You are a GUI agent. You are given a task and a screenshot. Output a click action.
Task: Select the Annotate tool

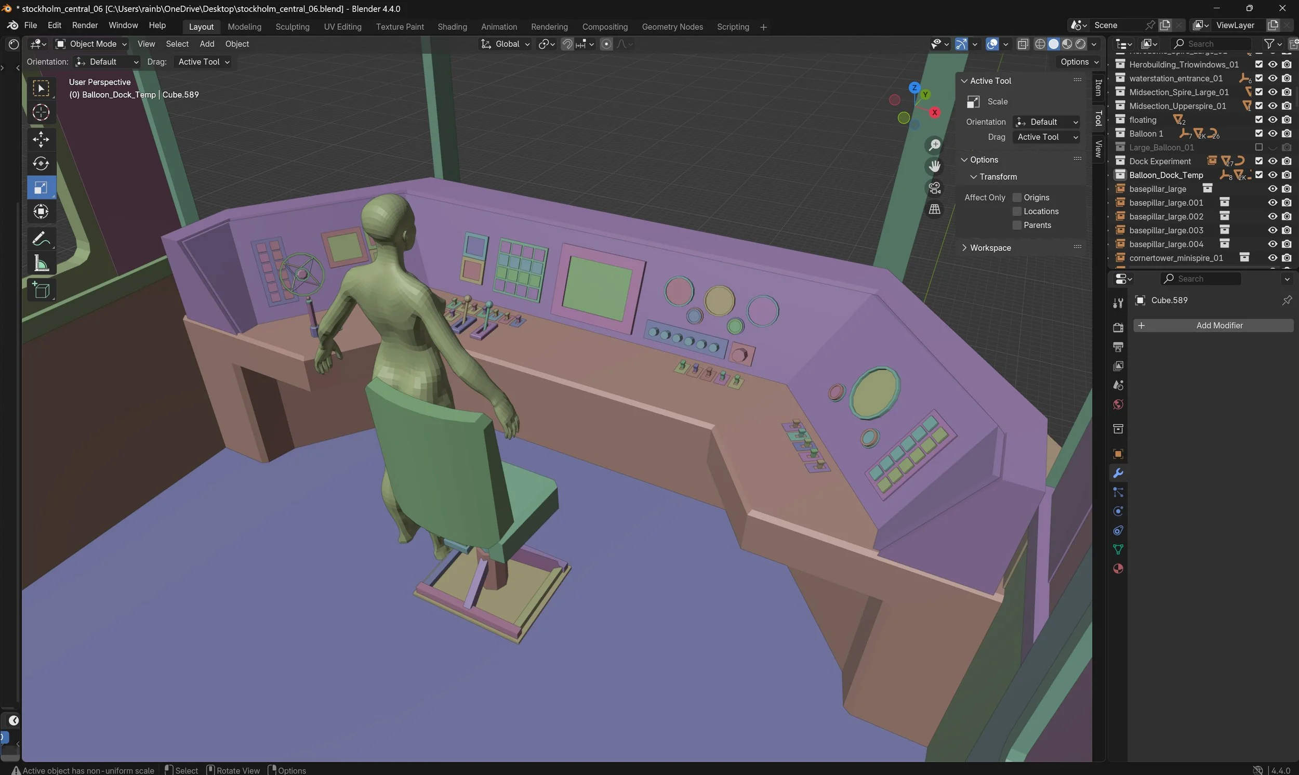[41, 238]
